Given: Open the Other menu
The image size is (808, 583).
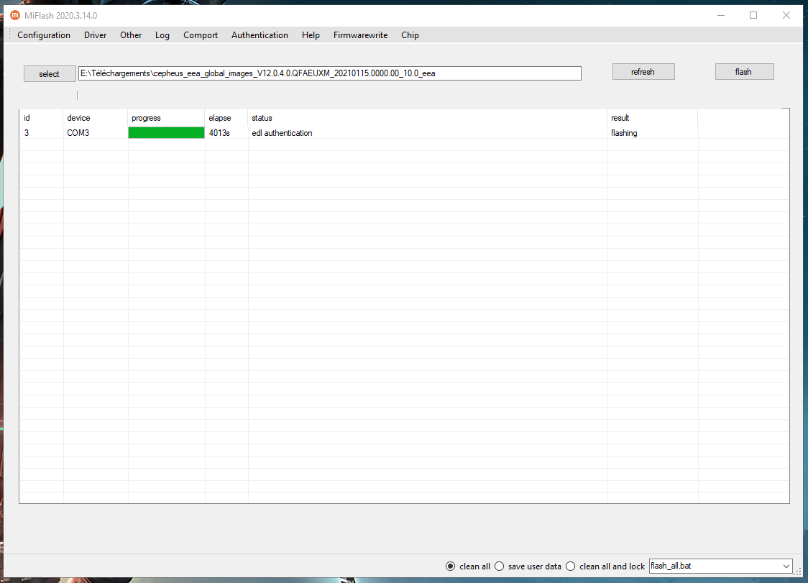Looking at the screenshot, I should (x=131, y=35).
